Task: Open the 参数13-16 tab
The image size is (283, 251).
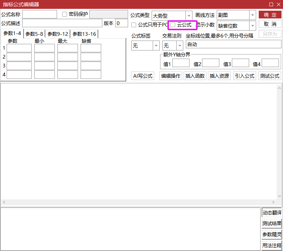Action: coord(84,34)
